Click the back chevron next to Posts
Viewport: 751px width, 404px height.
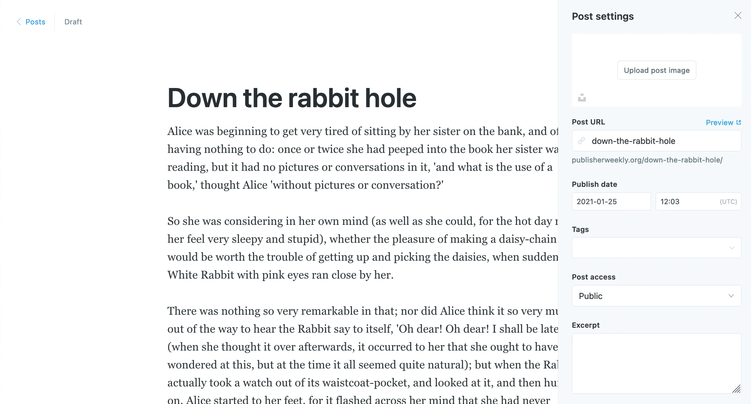pyautogui.click(x=19, y=22)
